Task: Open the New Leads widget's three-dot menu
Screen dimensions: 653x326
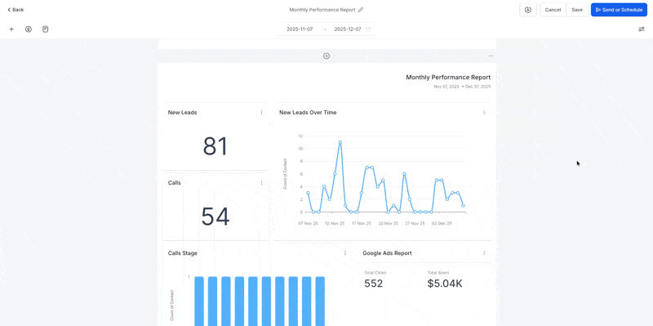Action: 261,113
